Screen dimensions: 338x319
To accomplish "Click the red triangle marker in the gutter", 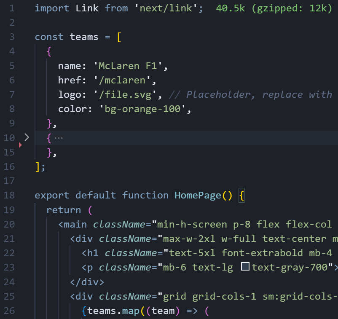I will (x=20, y=145).
